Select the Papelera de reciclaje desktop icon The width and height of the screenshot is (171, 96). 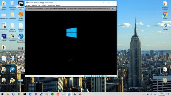pos(12,5)
